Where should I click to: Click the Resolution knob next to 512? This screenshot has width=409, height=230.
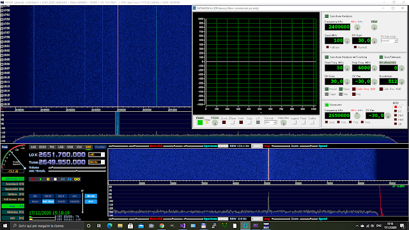(402, 82)
